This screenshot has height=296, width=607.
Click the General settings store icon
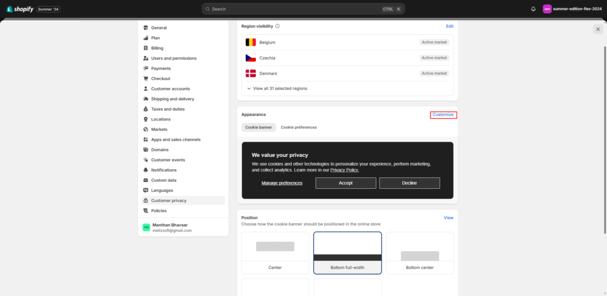[x=145, y=28]
